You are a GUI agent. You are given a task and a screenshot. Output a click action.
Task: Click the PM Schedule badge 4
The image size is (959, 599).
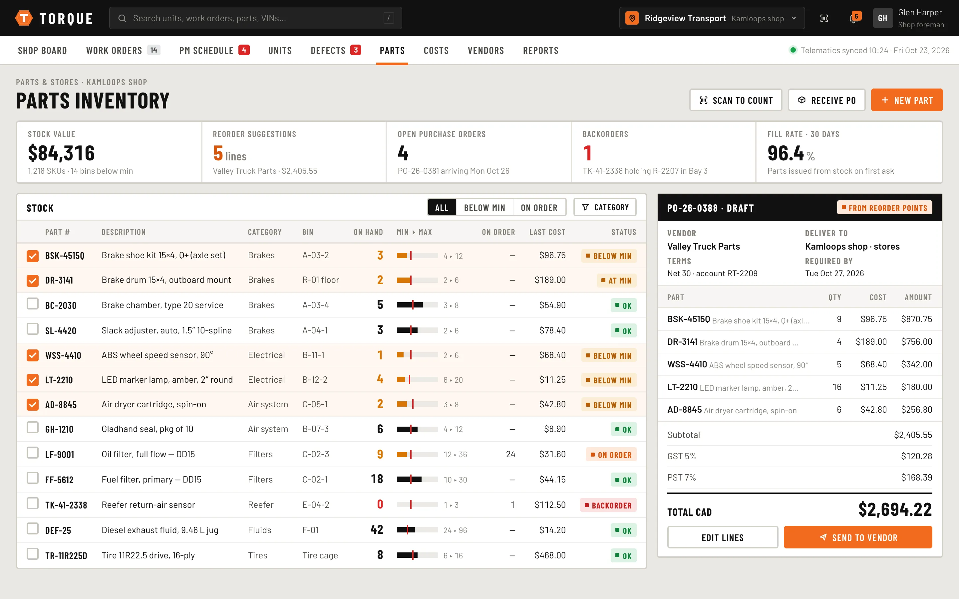coord(244,50)
